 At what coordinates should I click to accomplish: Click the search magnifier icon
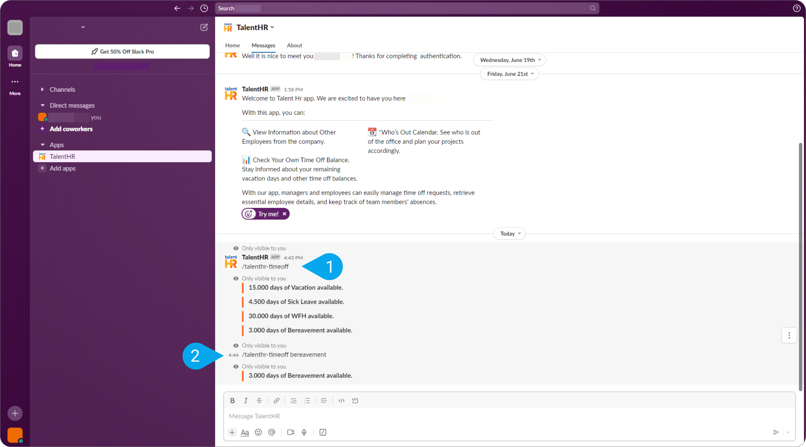(592, 8)
